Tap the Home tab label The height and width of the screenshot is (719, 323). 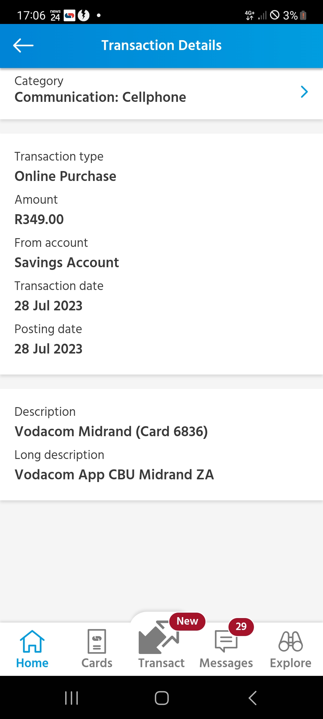coord(32,663)
